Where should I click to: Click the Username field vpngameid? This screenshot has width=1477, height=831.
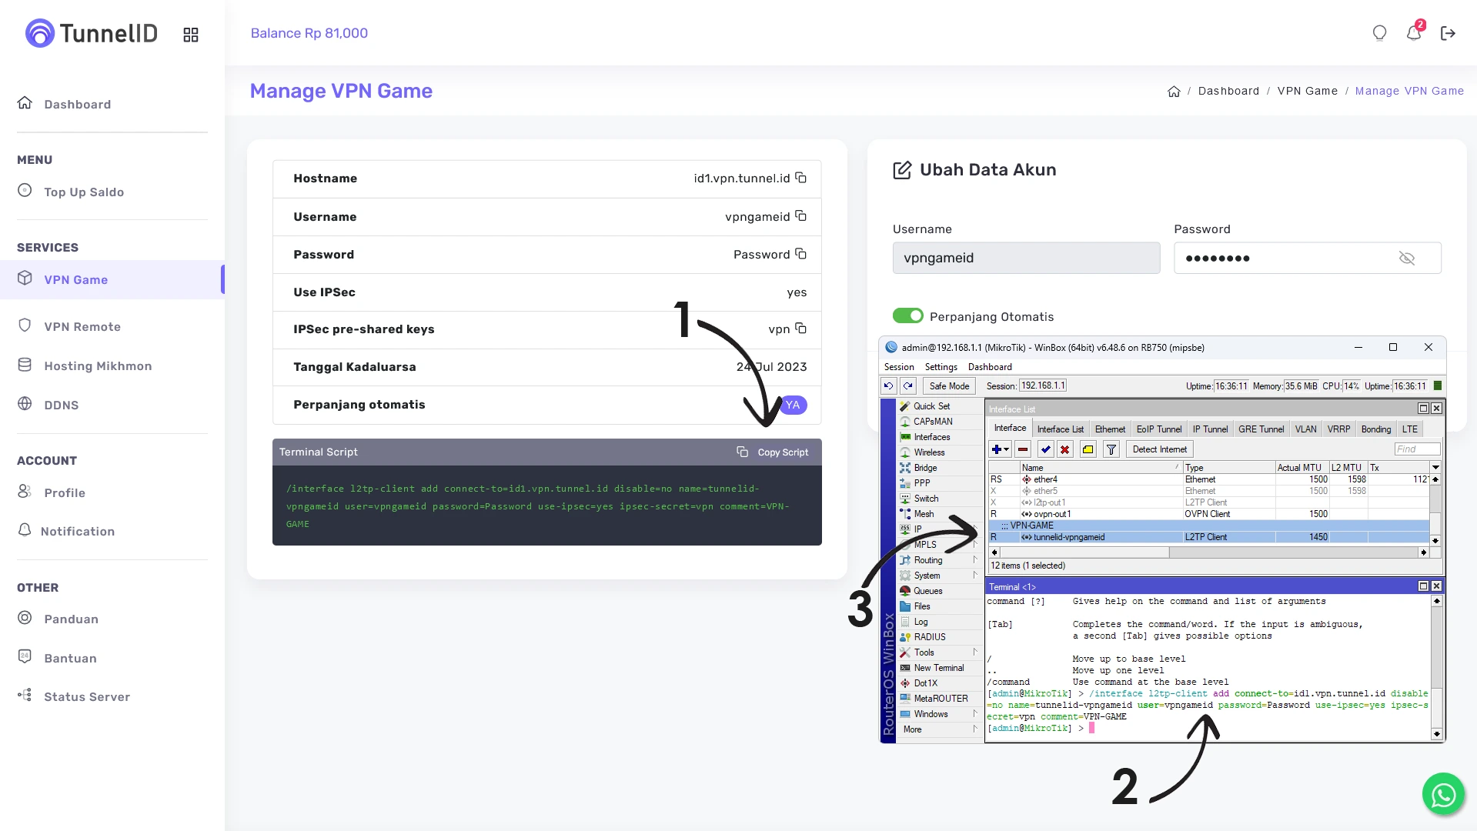tap(1026, 258)
